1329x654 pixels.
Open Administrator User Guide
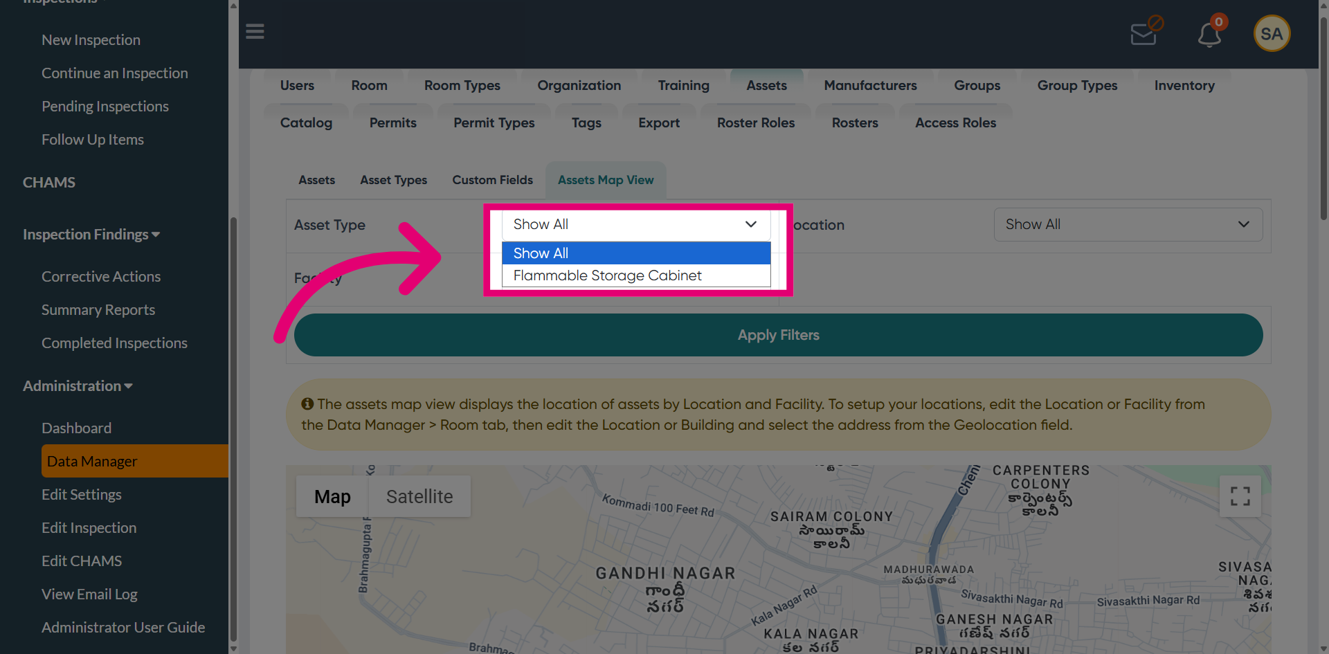pyautogui.click(x=123, y=628)
